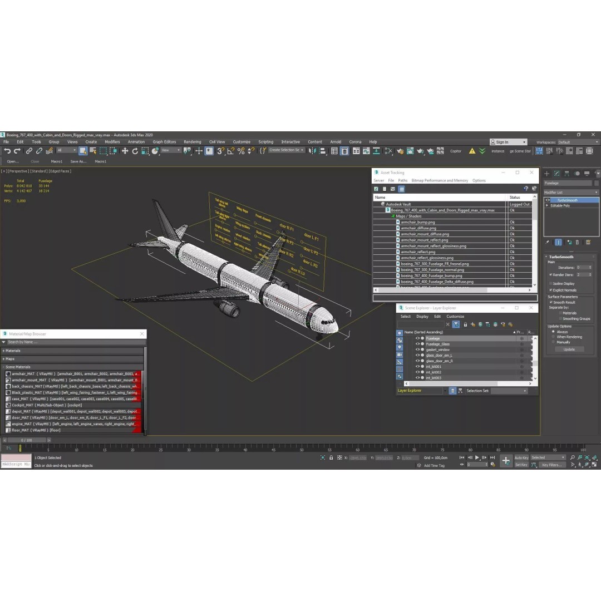This screenshot has height=601, width=601.
Task: Click the Mirror tool icon
Action: click(x=312, y=151)
